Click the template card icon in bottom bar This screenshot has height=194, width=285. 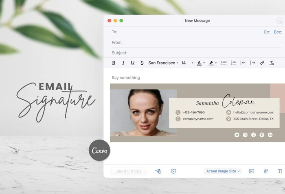[x=252, y=171]
